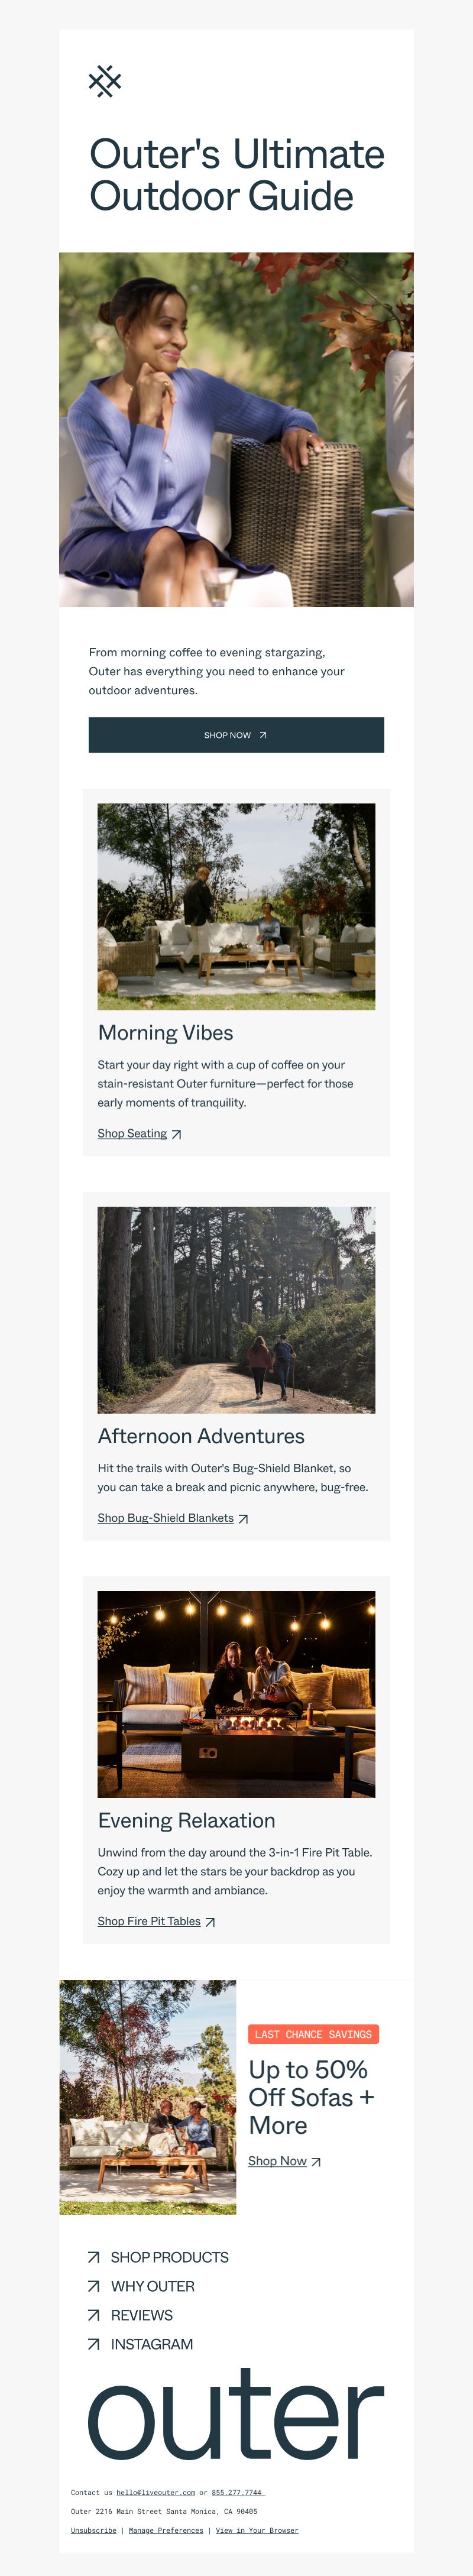Click the LAST CHANCE SAVINGS badge
Screen dimensions: 473x2576
click(313, 2034)
